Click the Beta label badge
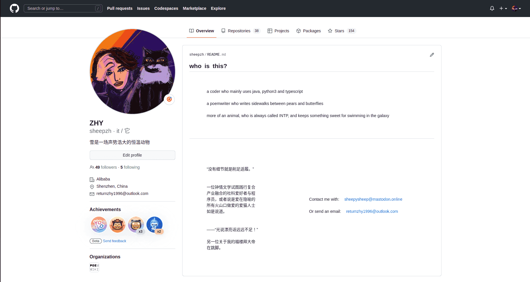This screenshot has width=530, height=282. coord(96,241)
